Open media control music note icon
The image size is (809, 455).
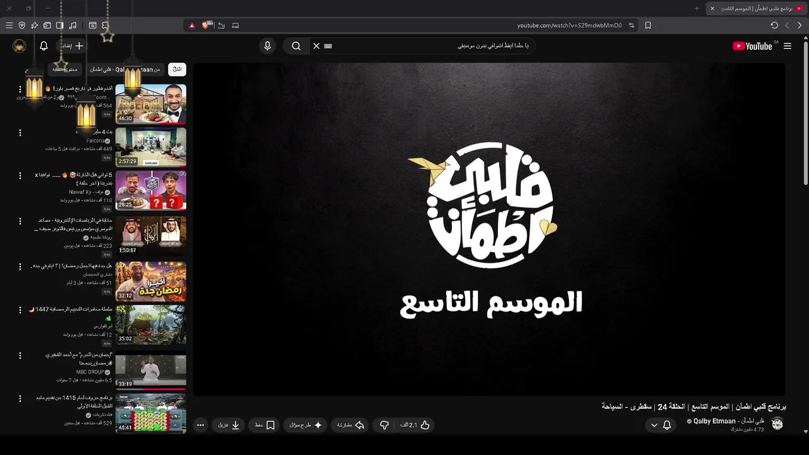pyautogui.click(x=73, y=25)
